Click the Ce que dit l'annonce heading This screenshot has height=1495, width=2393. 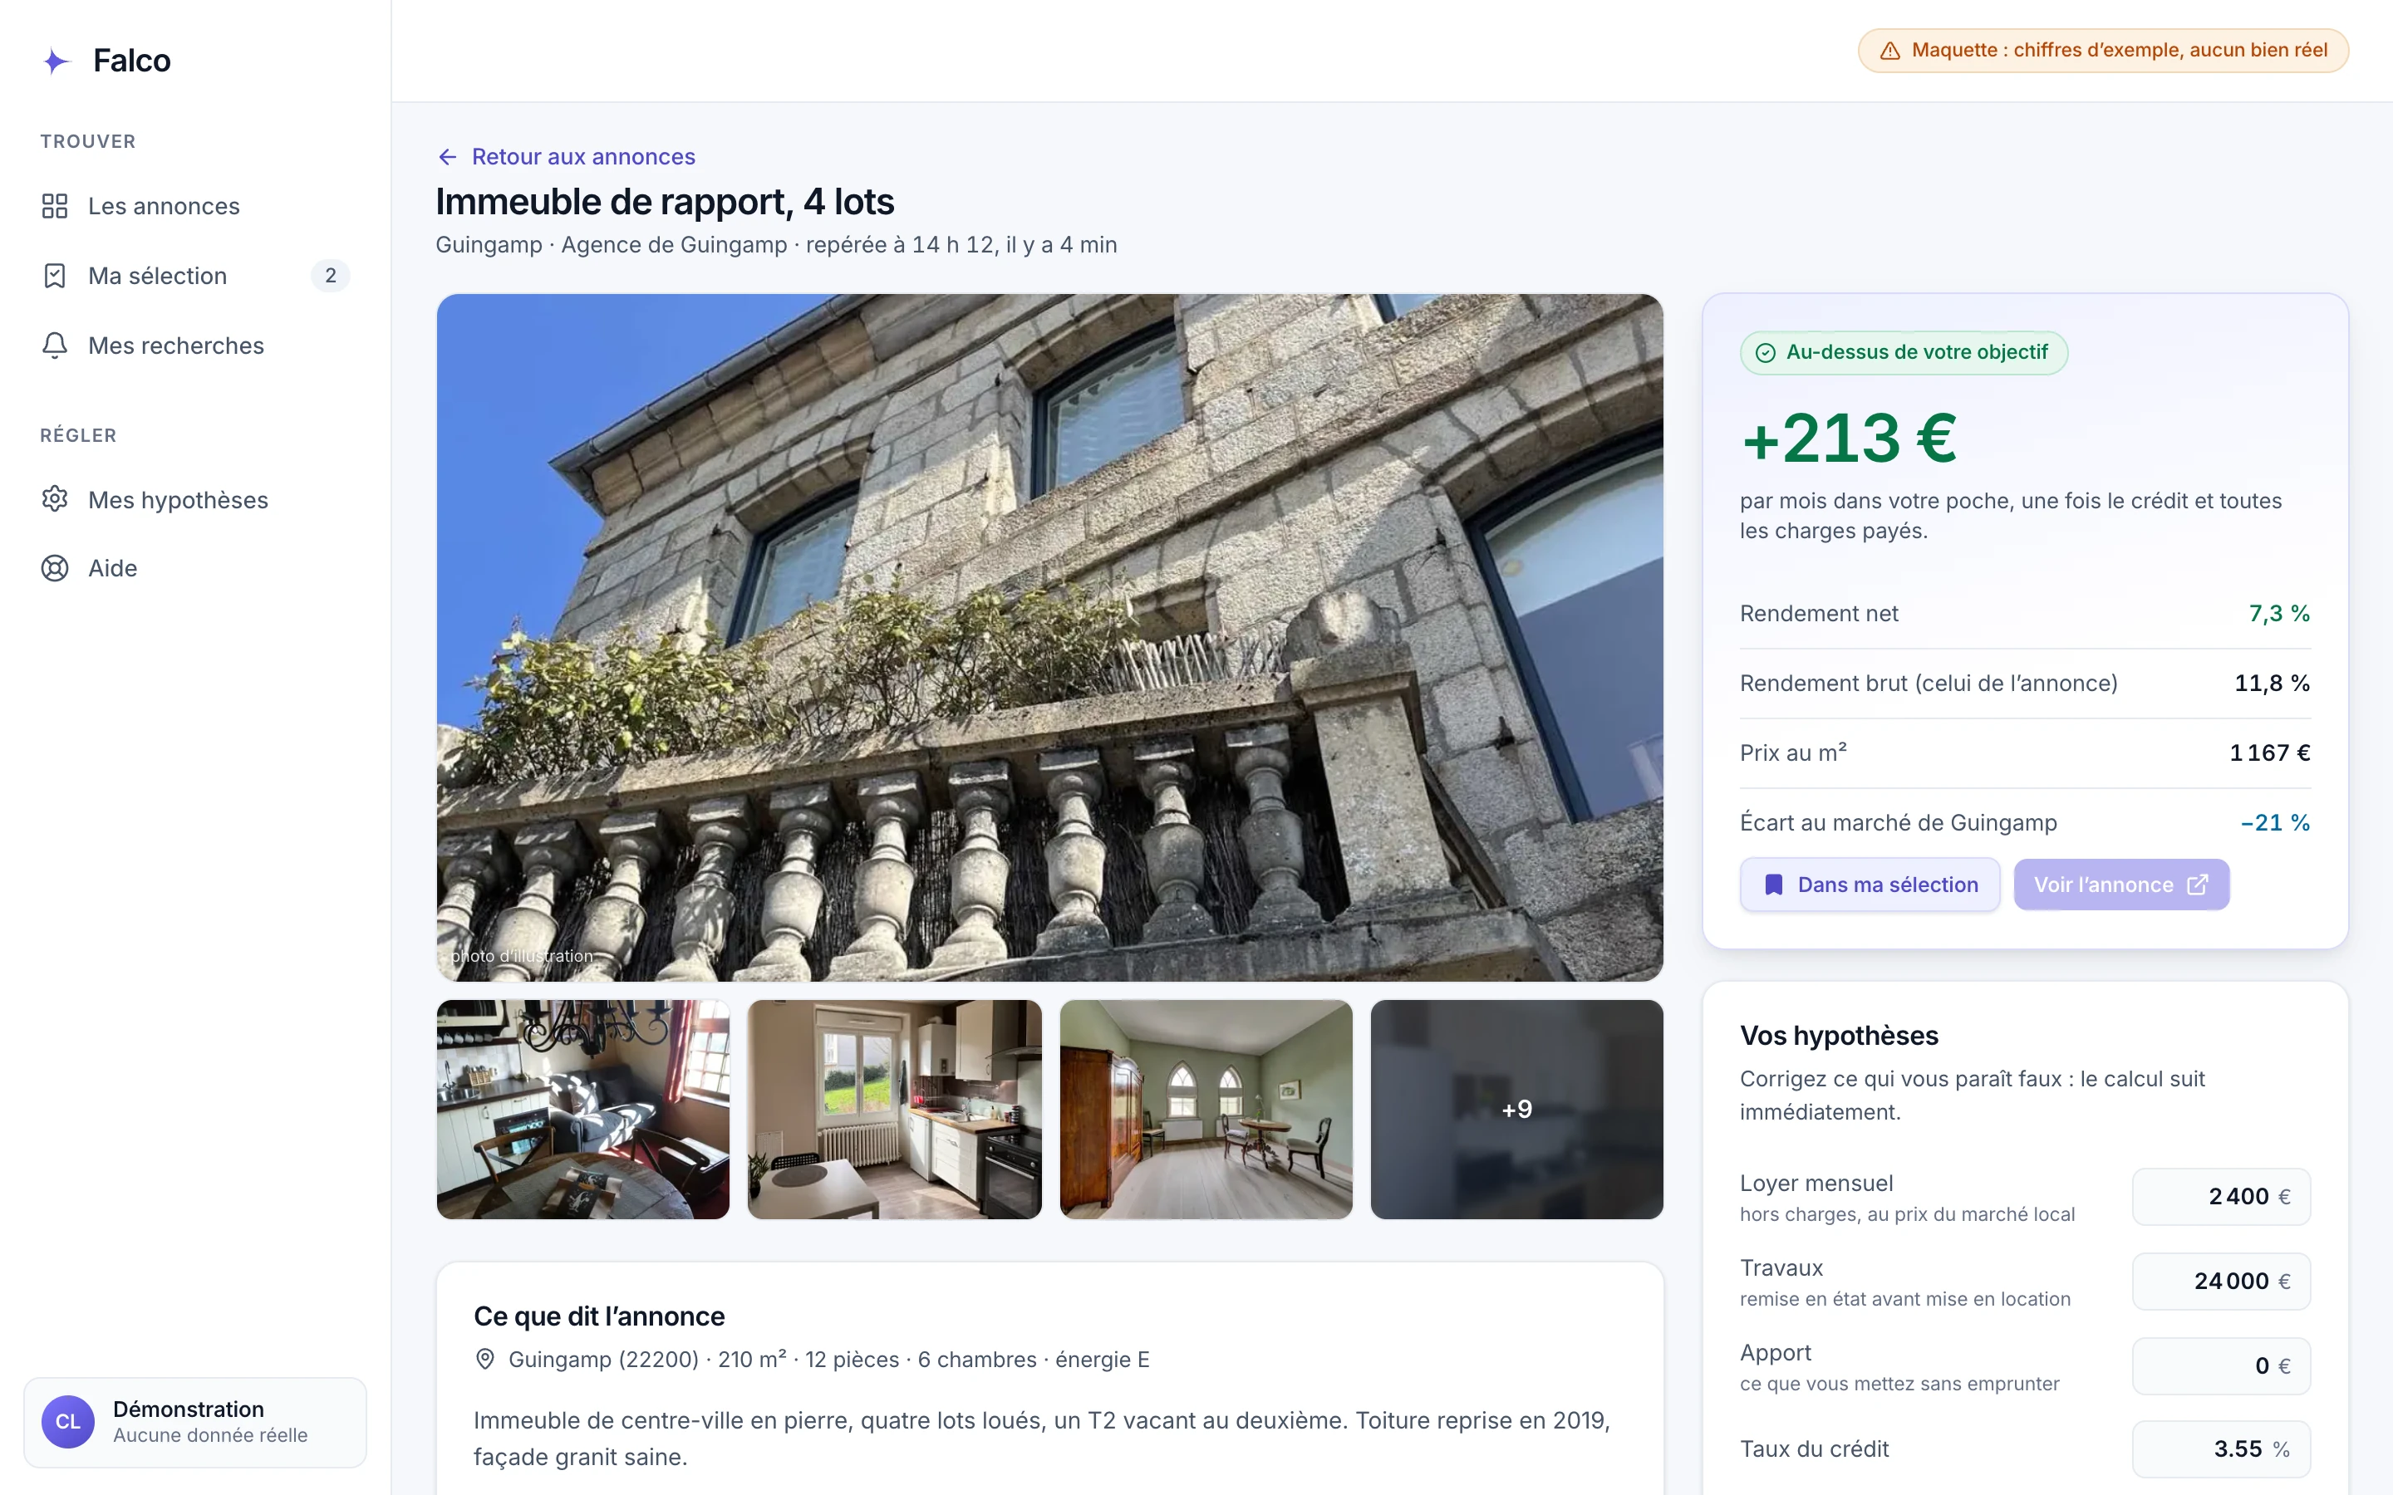pos(599,1317)
